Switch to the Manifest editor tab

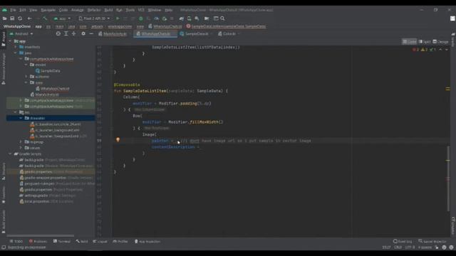[114, 33]
